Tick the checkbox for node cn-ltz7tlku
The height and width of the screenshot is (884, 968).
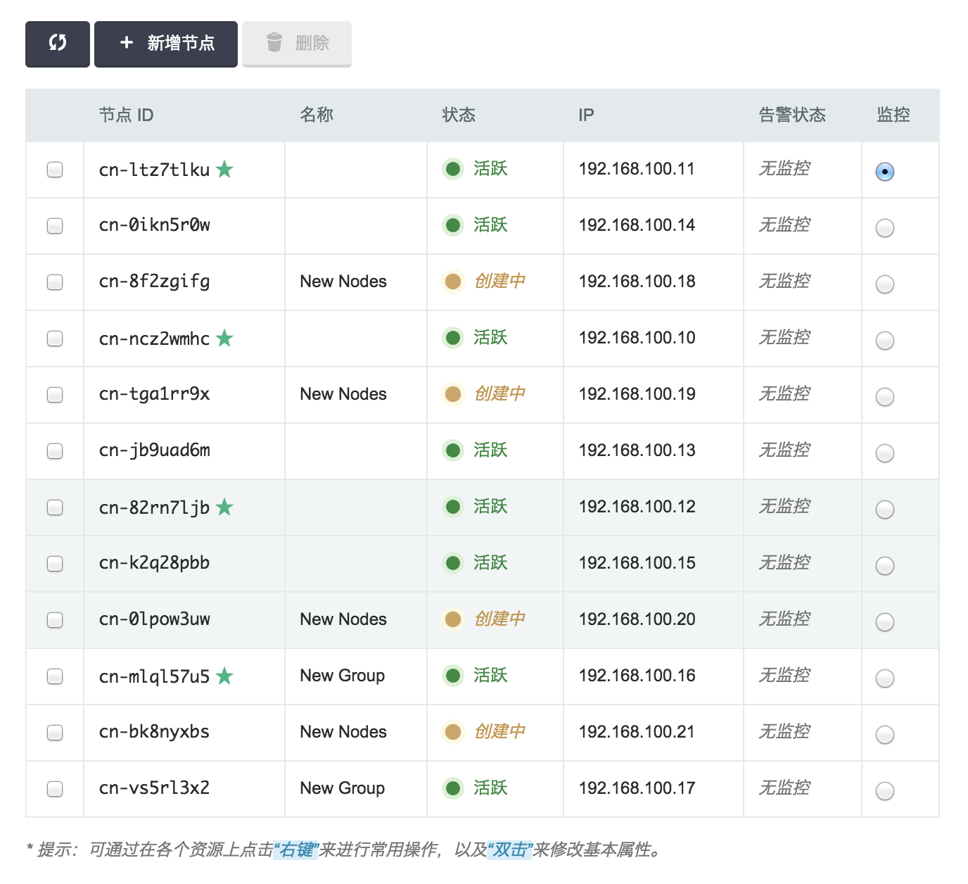[55, 170]
